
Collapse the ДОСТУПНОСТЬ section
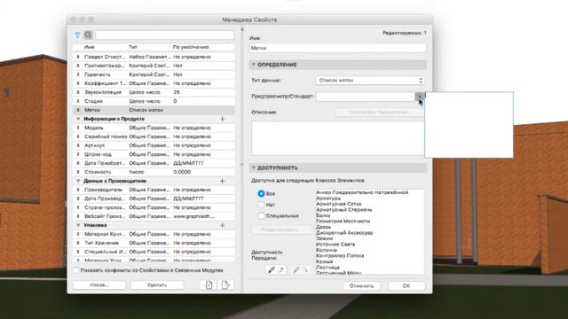254,167
